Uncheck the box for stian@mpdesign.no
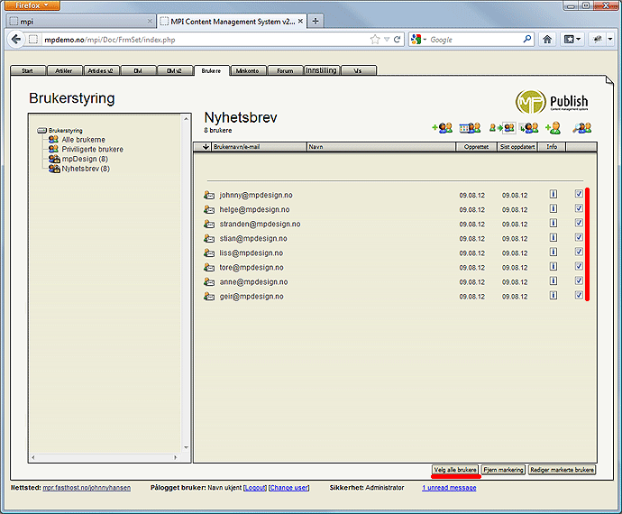This screenshot has height=514, width=622. (579, 237)
